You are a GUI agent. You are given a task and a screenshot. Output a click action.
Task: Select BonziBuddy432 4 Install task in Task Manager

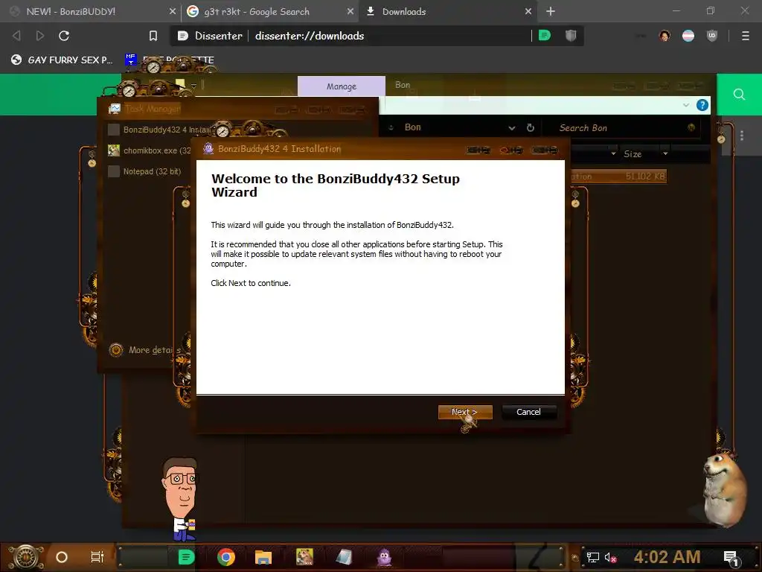click(160, 130)
